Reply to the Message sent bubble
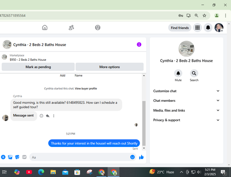The width and height of the screenshot is (231, 177). [x=48, y=116]
